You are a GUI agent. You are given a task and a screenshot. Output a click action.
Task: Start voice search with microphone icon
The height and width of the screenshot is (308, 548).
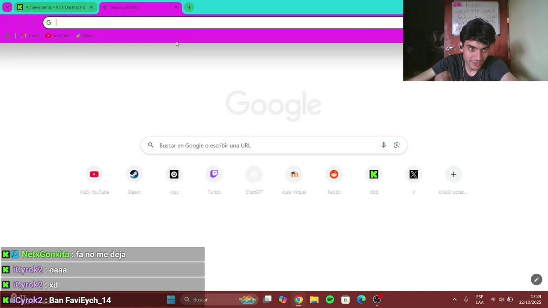(x=384, y=145)
